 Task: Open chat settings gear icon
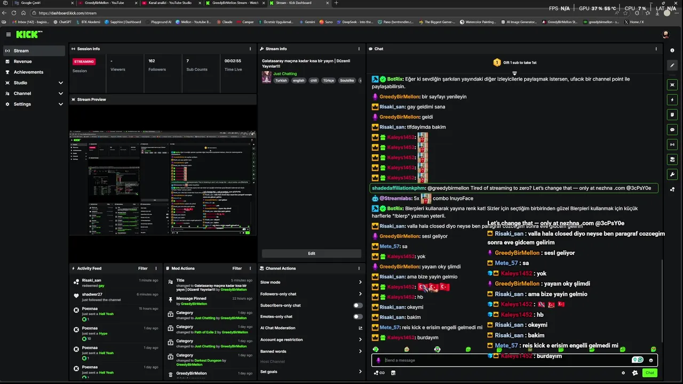(x=623, y=373)
